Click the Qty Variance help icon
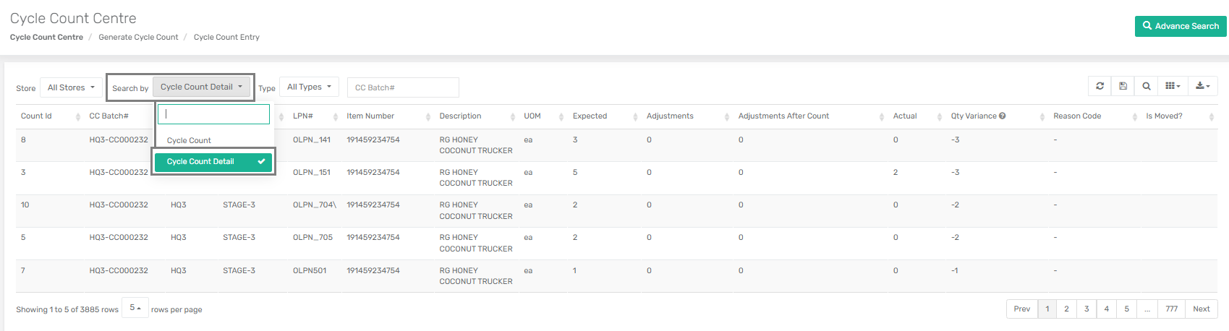 [1003, 116]
